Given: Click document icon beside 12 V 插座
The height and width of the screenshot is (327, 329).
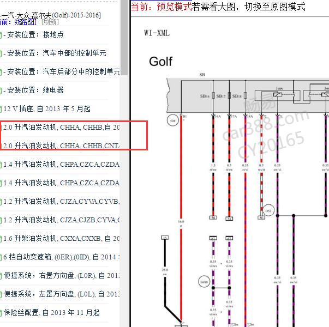Looking at the screenshot, I should coord(1,110).
